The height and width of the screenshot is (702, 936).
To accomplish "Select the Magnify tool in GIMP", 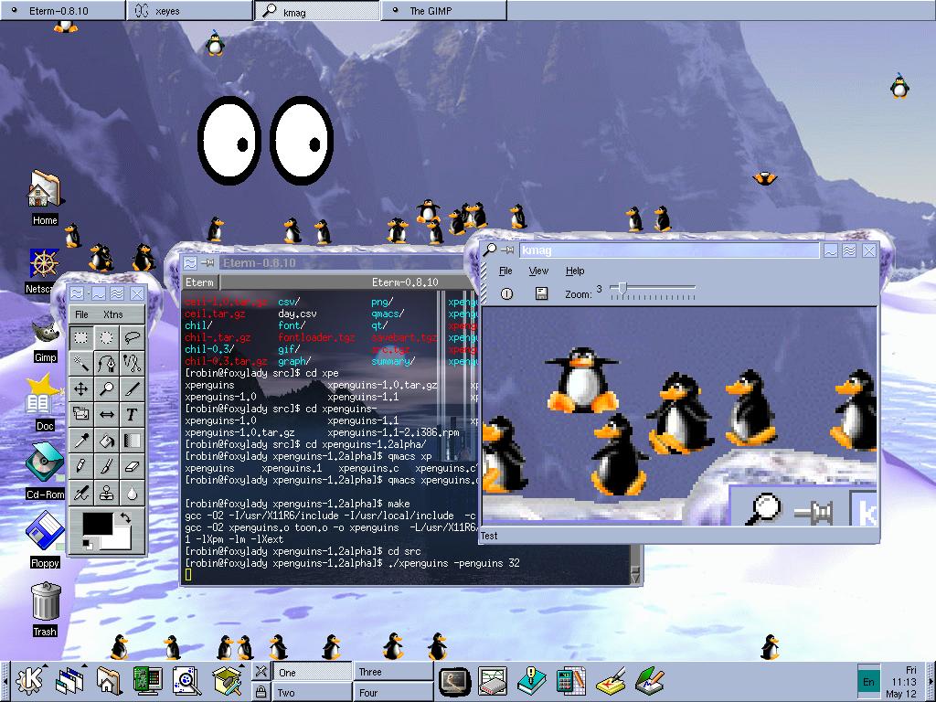I will click(x=106, y=388).
